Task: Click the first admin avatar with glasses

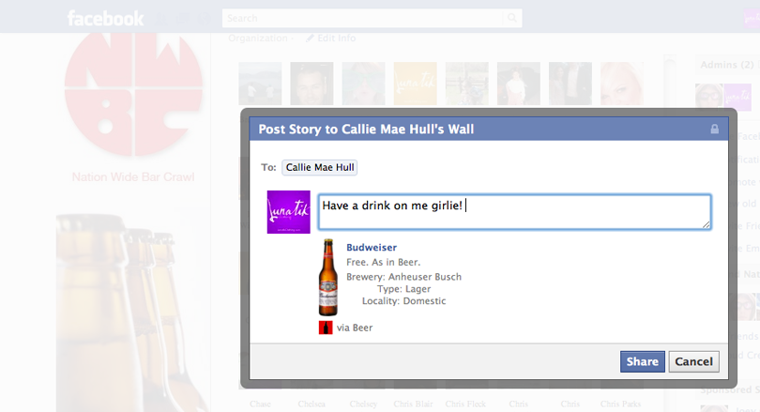Action: coord(709,96)
